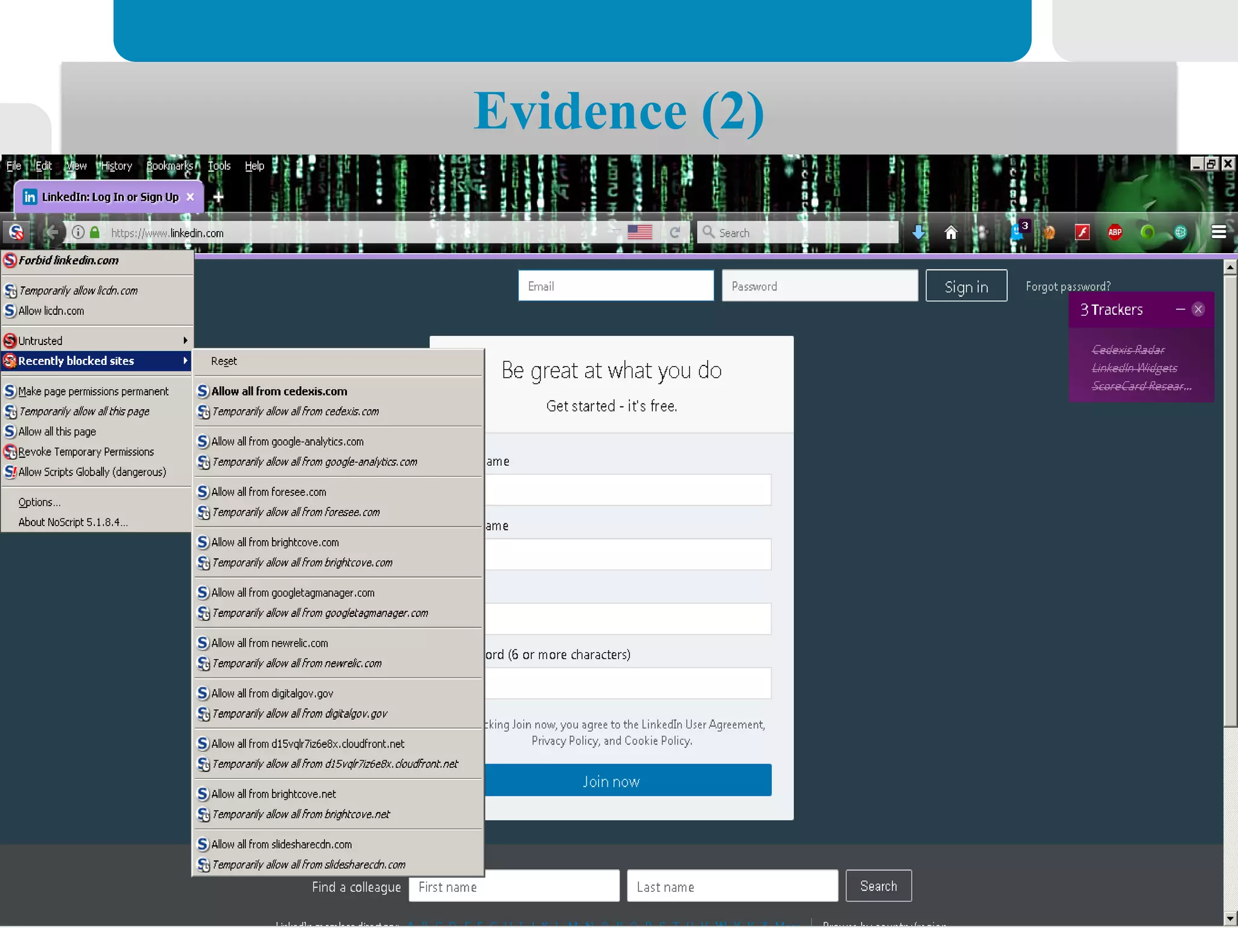Choose Forbid linkedin.com in NoScript menu
Screen dimensions: 1238x928
click(97, 260)
